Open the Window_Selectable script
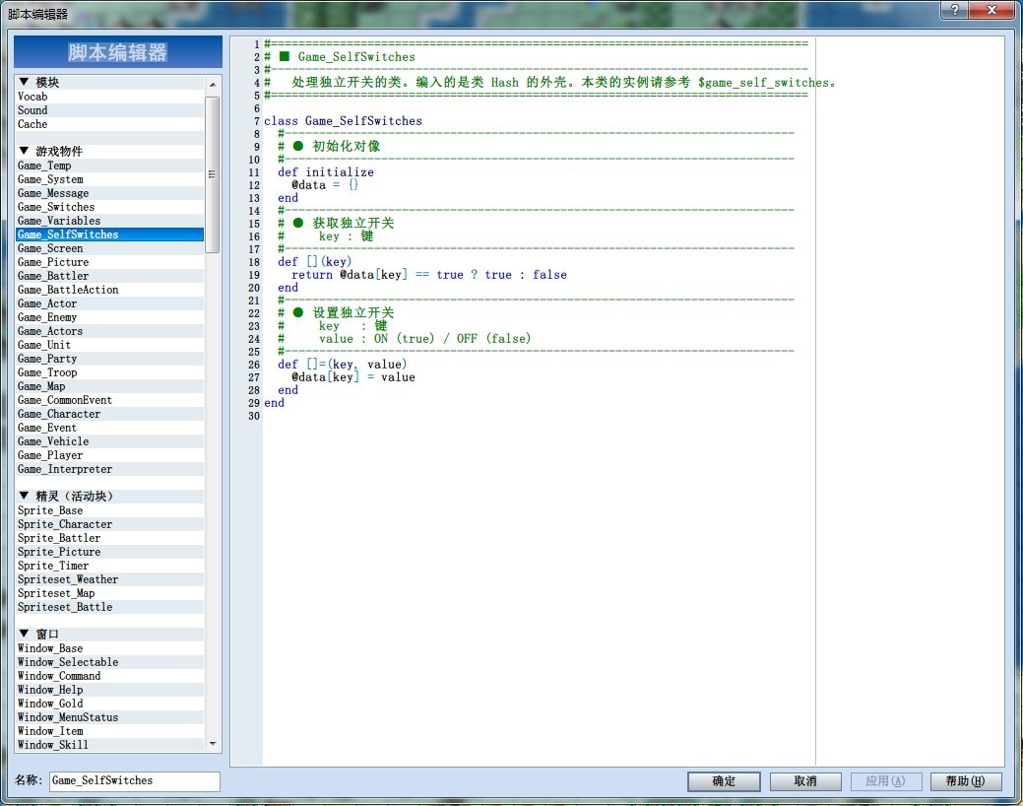Viewport: 1023px width, 806px height. (x=109, y=662)
